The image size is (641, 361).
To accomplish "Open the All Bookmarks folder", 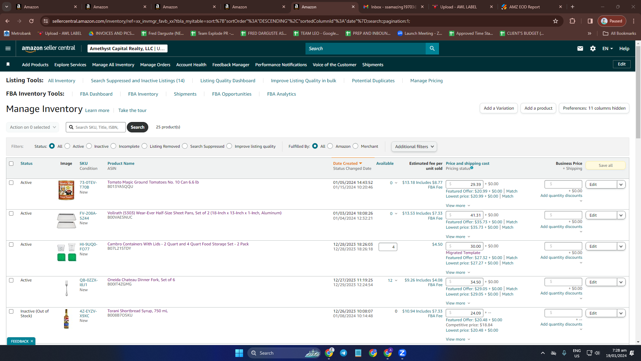I will click(x=620, y=33).
